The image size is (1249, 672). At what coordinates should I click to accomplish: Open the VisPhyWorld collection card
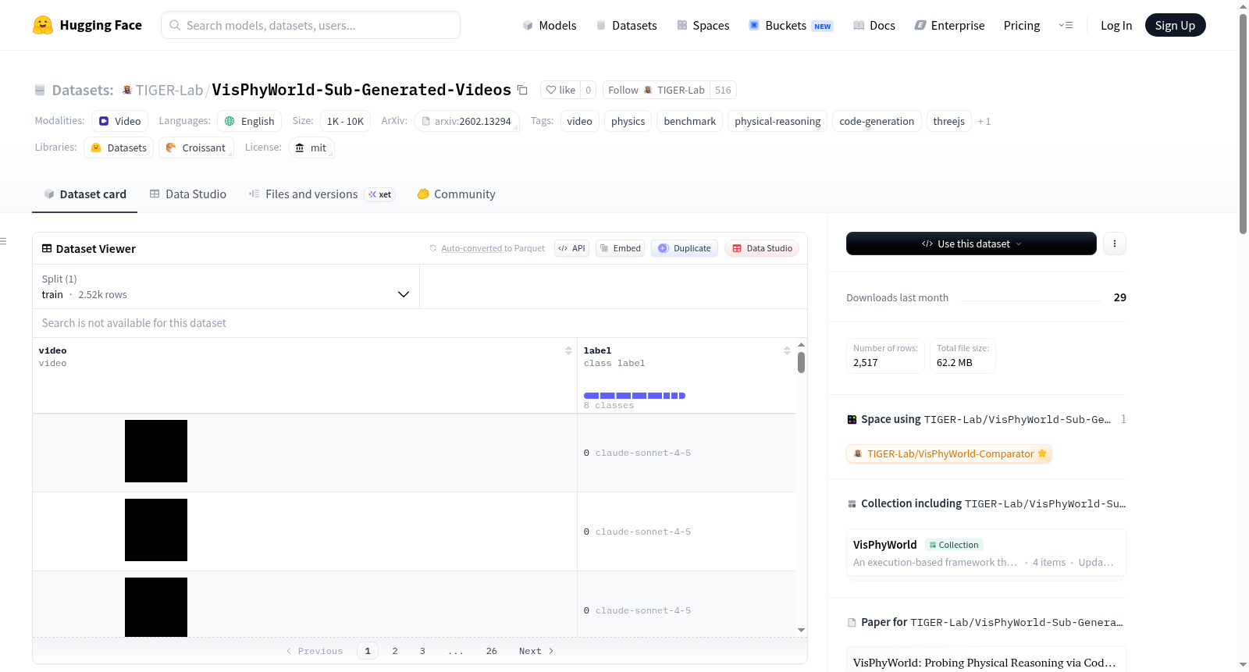986,553
